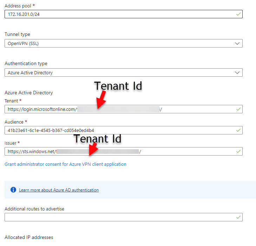Click the checkmark in Additional routes field
256x246 pixels.
click(238, 217)
